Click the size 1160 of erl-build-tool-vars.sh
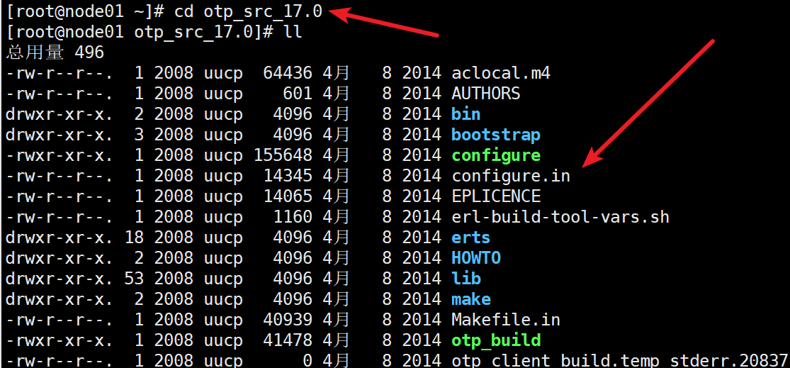This screenshot has height=368, width=790. [x=293, y=217]
